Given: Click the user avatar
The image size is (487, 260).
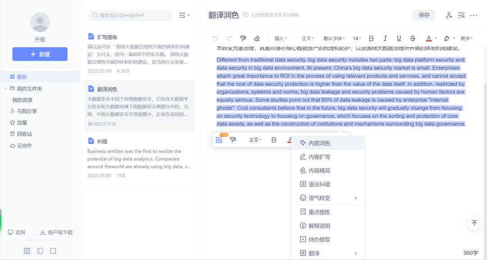Looking at the screenshot, I should [x=40, y=22].
